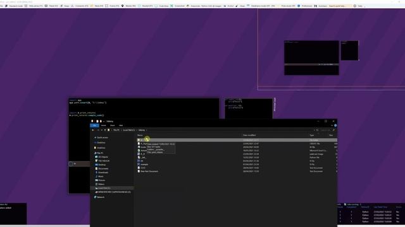Expand the Explorer ribbon with the chevron
Image resolution: width=405 pixels, height=227 pixels.
(x=332, y=125)
